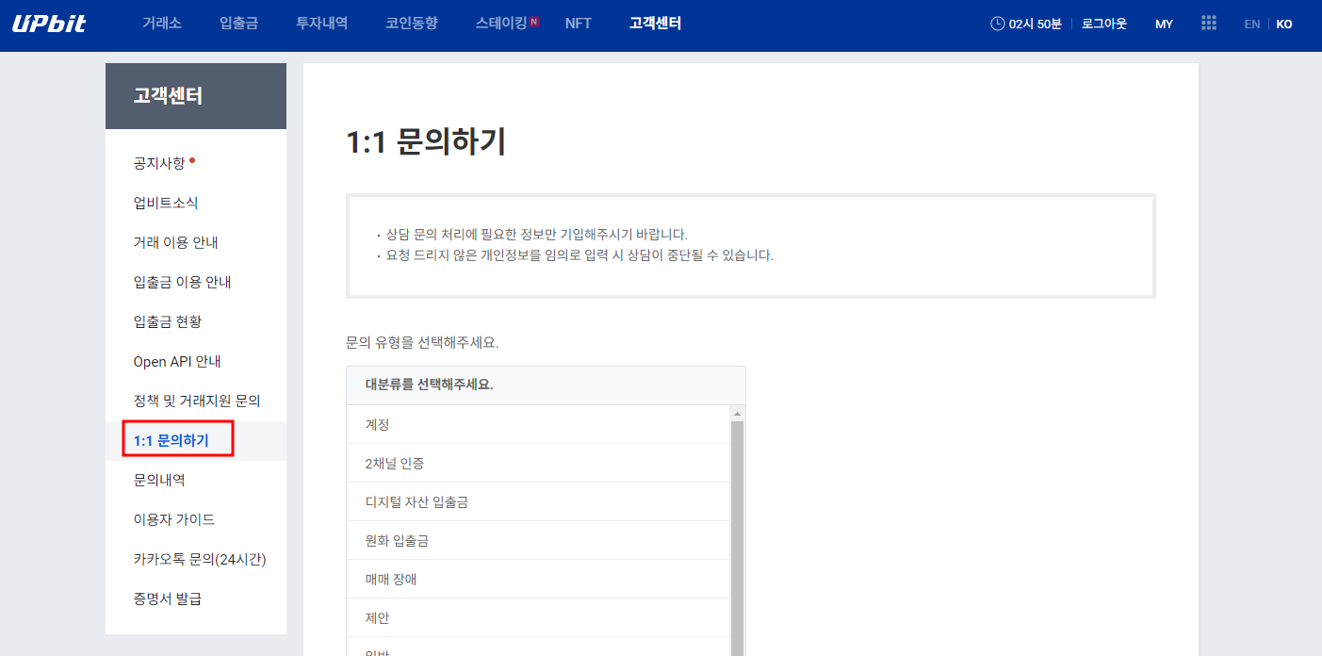Viewport: 1322px width, 656px height.
Task: Go to the NFT section
Action: [x=578, y=23]
